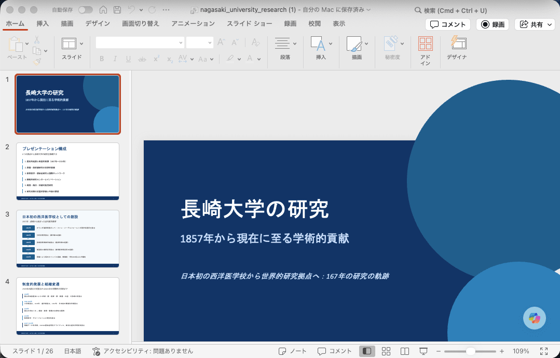Toggle Bold formatting
The width and height of the screenshot is (560, 358).
(102, 59)
